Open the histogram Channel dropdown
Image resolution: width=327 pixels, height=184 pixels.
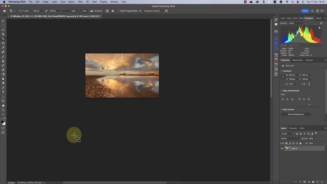(x=296, y=23)
